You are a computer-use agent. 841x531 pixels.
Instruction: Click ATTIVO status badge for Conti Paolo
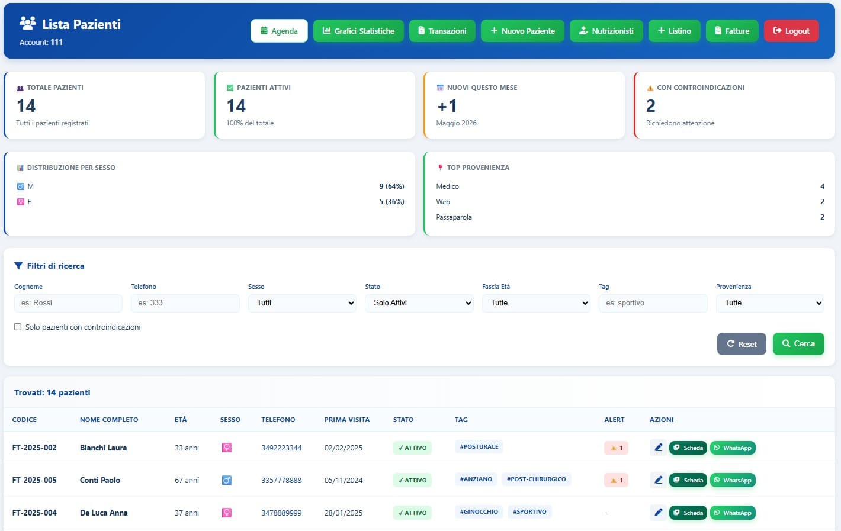[x=412, y=481]
